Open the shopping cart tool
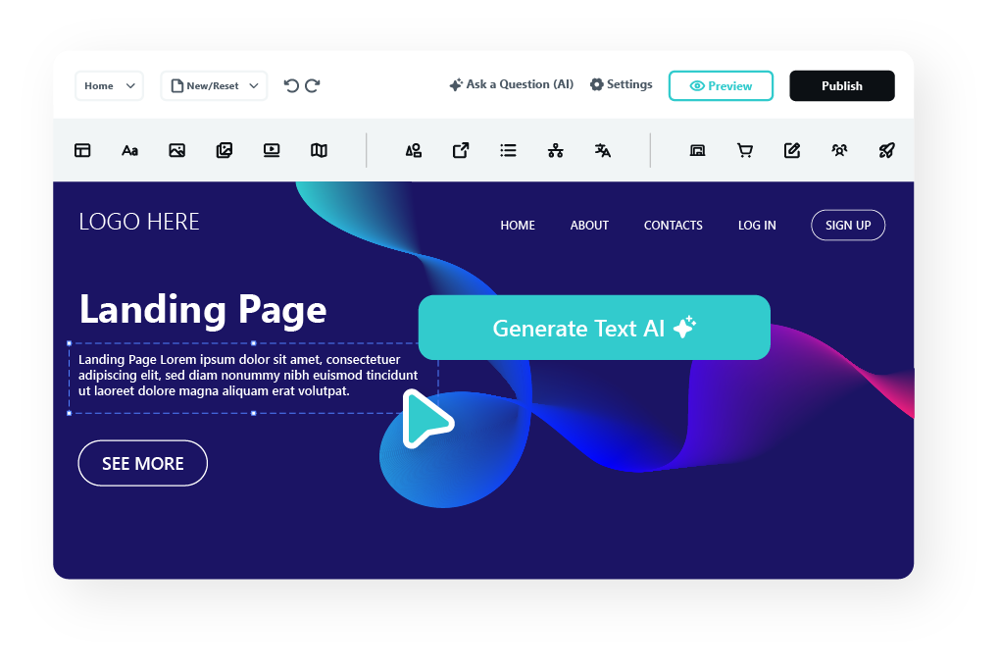 tap(745, 150)
